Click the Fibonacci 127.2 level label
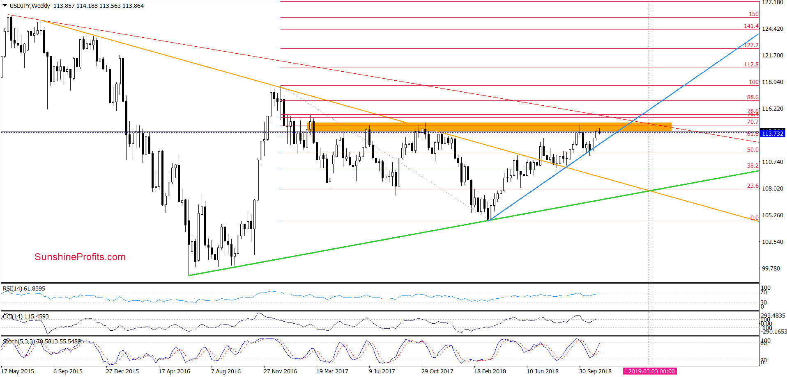Image resolution: width=787 pixels, height=377 pixels. pyautogui.click(x=751, y=45)
